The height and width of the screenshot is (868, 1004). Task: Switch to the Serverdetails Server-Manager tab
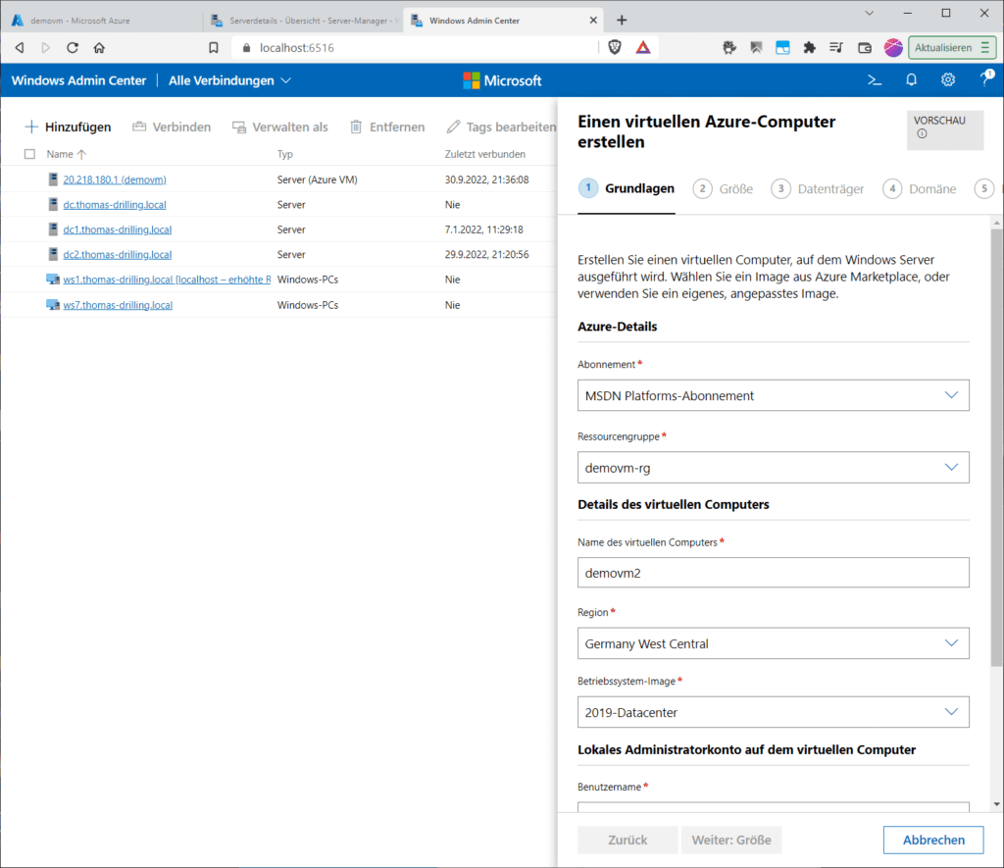click(306, 21)
